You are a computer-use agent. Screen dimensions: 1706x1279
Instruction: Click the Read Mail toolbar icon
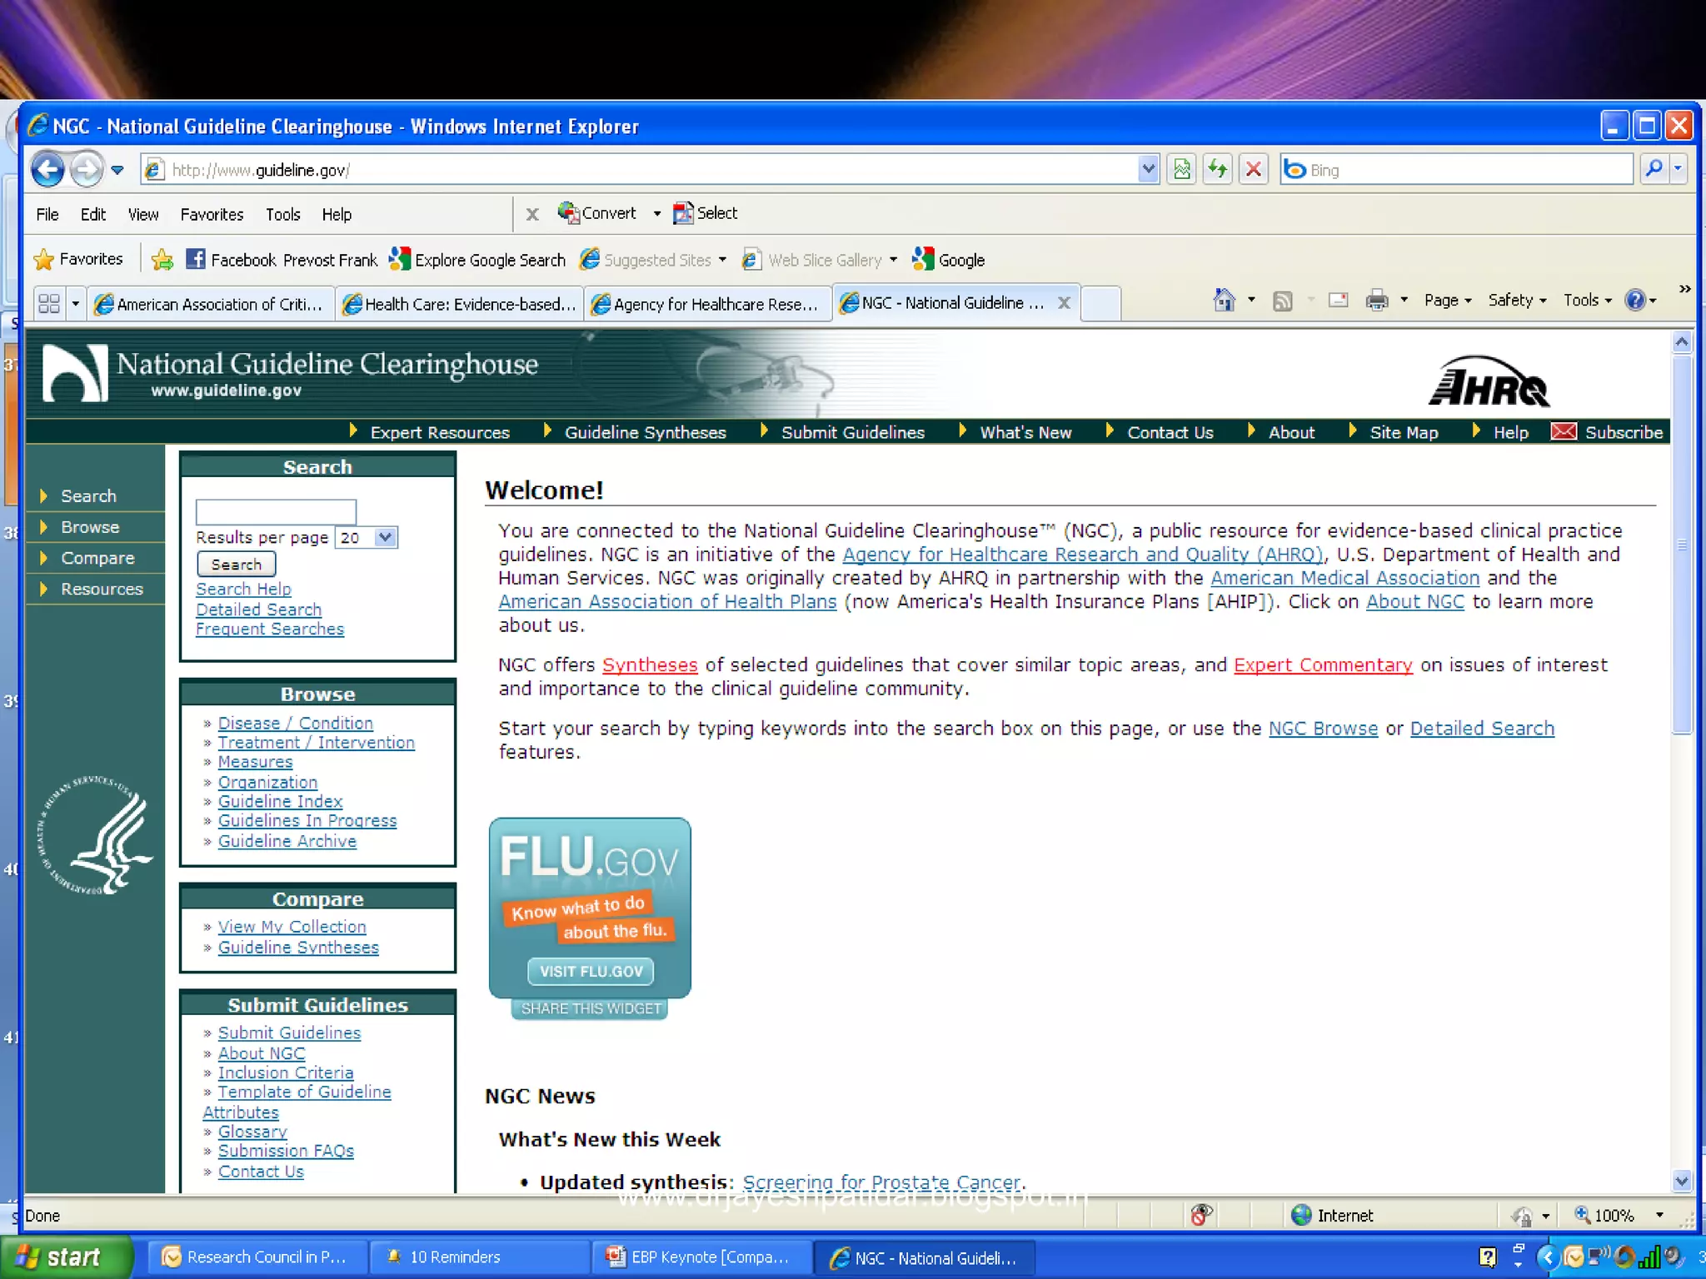[x=1339, y=300]
